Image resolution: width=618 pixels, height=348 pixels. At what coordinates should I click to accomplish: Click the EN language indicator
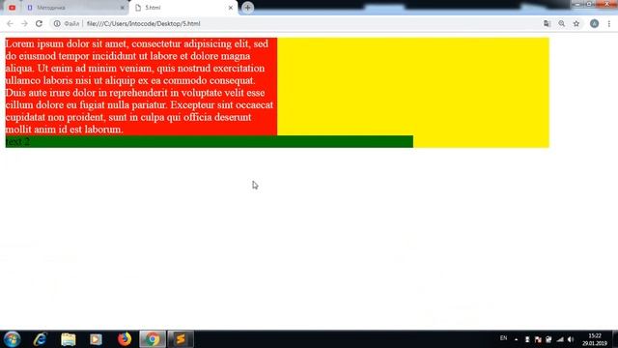pyautogui.click(x=503, y=338)
